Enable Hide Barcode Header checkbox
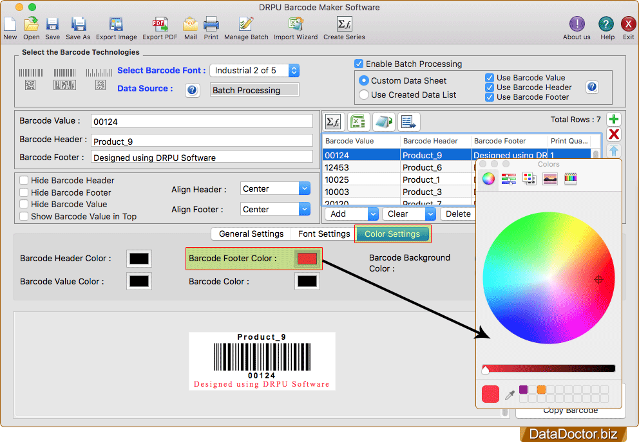The width and height of the screenshot is (639, 442). point(24,181)
